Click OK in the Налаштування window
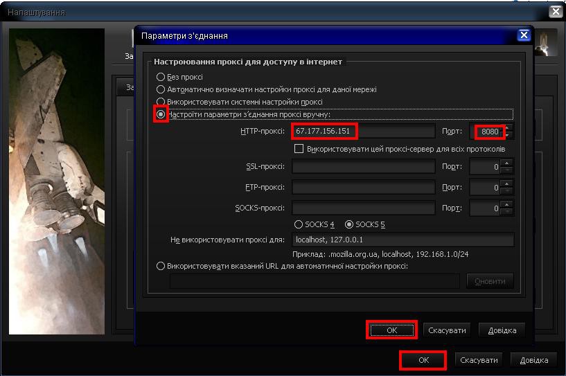 pos(423,360)
